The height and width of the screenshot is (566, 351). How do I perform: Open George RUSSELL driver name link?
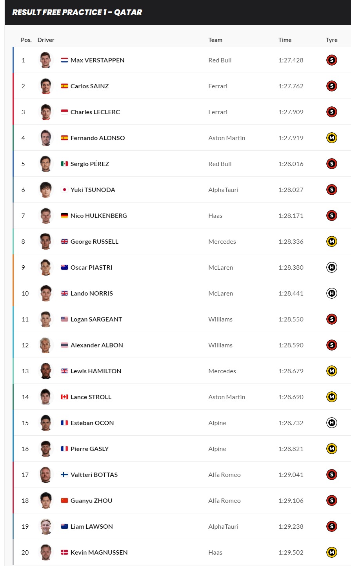tap(95, 241)
